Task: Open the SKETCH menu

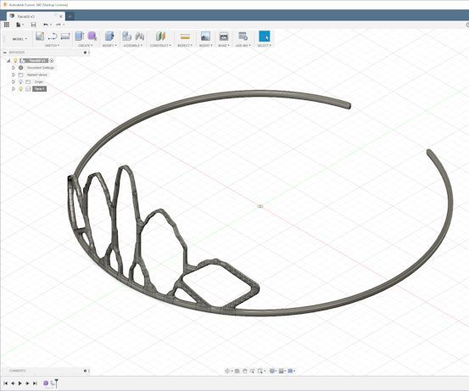Action: 52,46
